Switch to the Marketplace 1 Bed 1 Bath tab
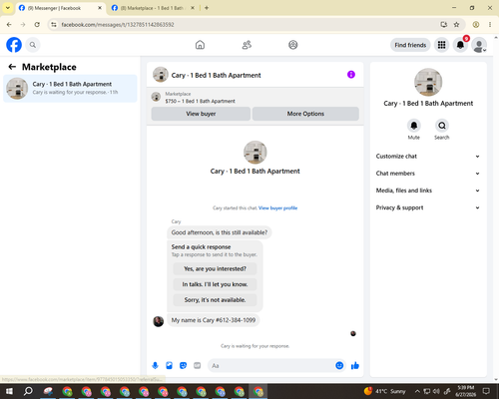Screen dimensions: 499x399 [153, 8]
